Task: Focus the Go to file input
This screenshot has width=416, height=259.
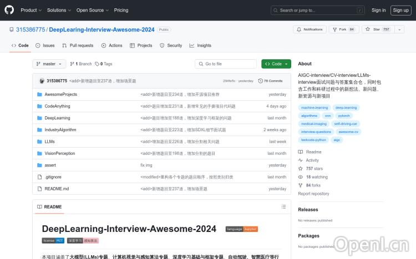Action: (x=226, y=64)
